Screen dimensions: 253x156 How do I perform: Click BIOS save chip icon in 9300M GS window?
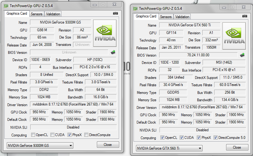click(113, 52)
